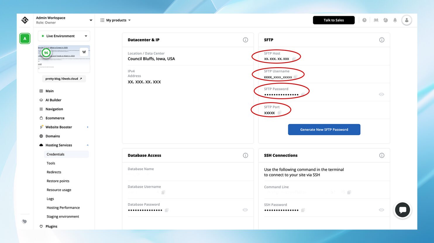
Task: Click the Hosting Services cloud icon
Action: coord(41,145)
